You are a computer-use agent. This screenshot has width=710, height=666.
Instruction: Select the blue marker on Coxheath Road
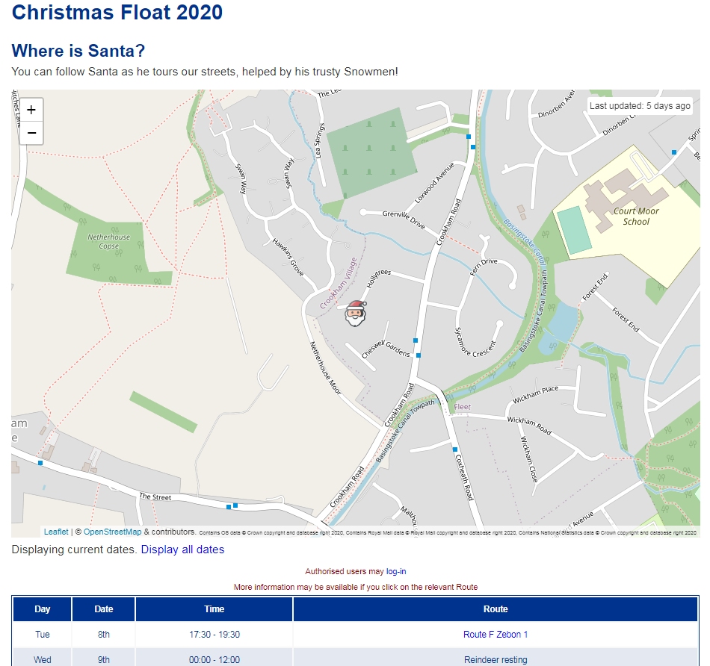coord(455,449)
